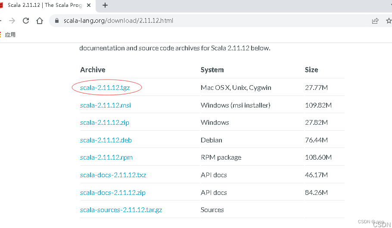
Task: Click the Size column header
Action: coord(311,70)
